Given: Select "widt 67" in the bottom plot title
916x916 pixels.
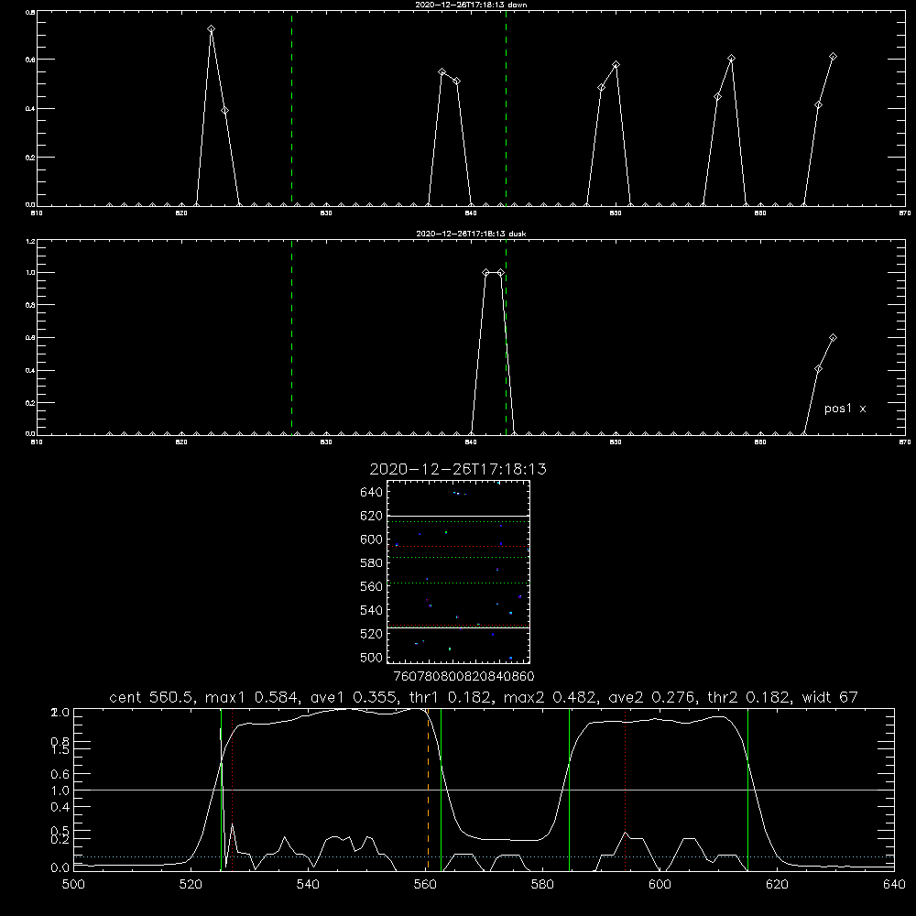Looking at the screenshot, I should [830, 697].
